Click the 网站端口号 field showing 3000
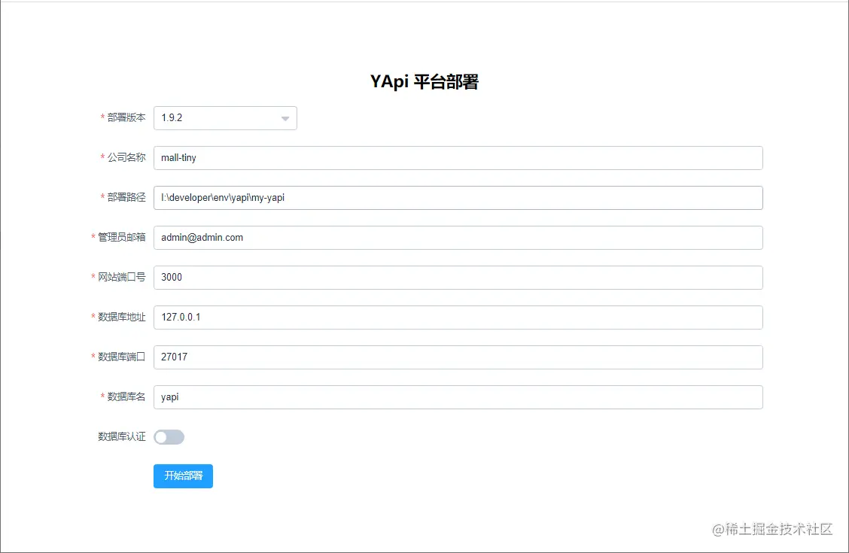This screenshot has height=553, width=849. pos(458,277)
